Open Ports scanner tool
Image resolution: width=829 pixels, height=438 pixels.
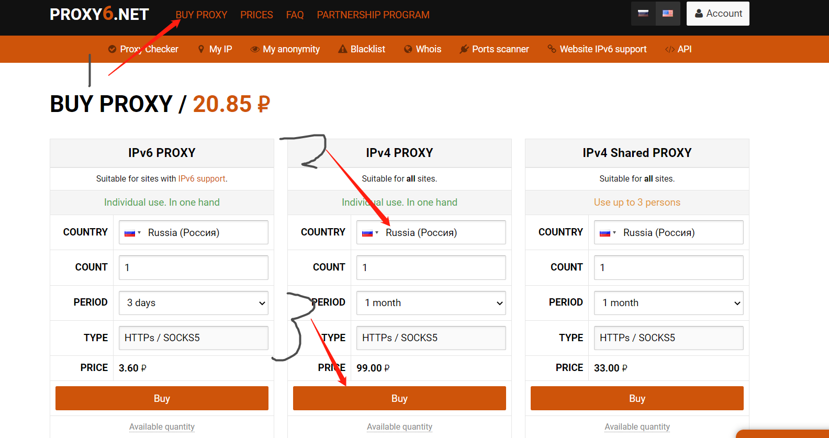point(494,49)
